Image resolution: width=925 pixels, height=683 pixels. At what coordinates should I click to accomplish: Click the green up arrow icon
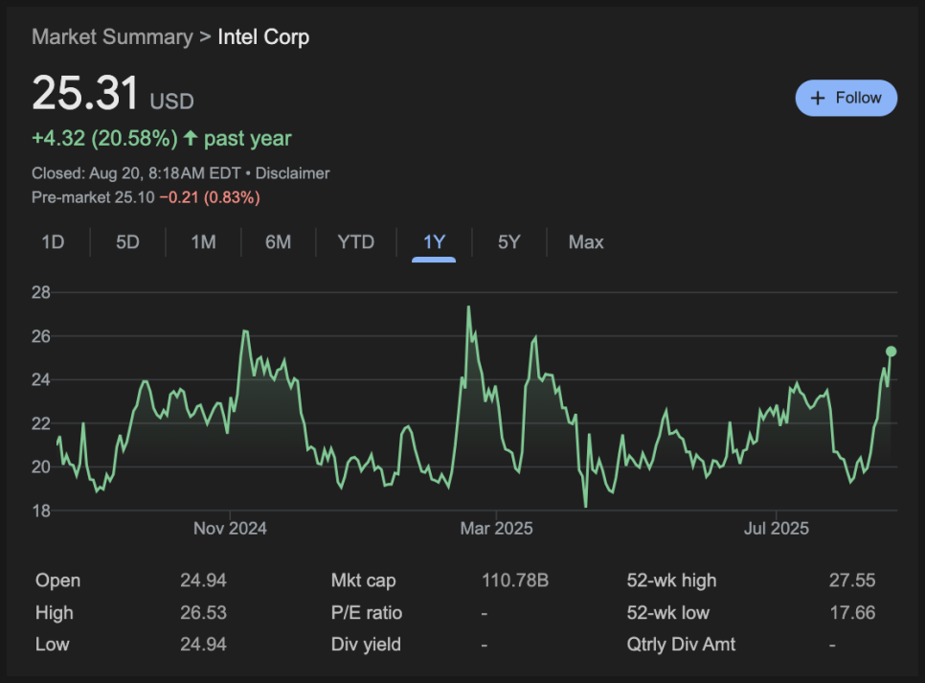[x=190, y=138]
